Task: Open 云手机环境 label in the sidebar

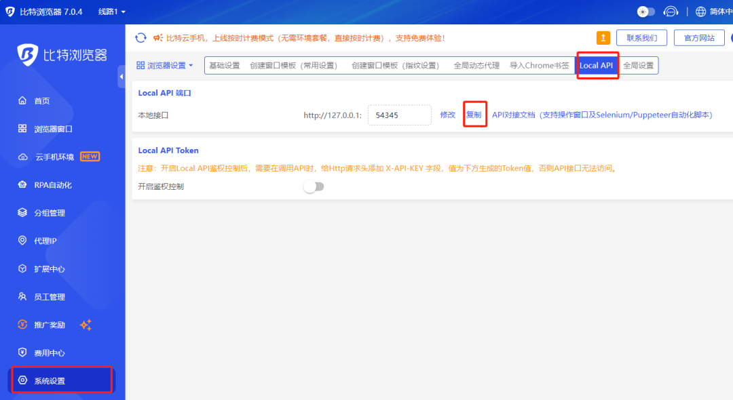Action: point(55,157)
